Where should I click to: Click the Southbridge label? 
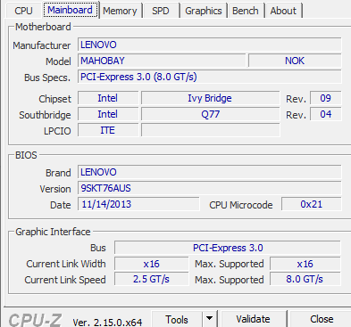(45, 115)
